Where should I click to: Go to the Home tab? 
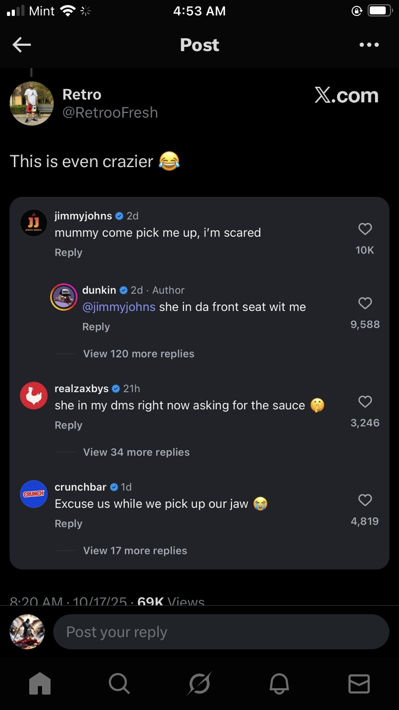click(40, 683)
